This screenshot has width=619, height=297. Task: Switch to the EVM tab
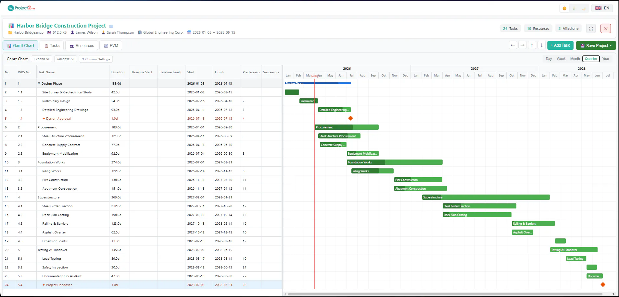click(111, 46)
